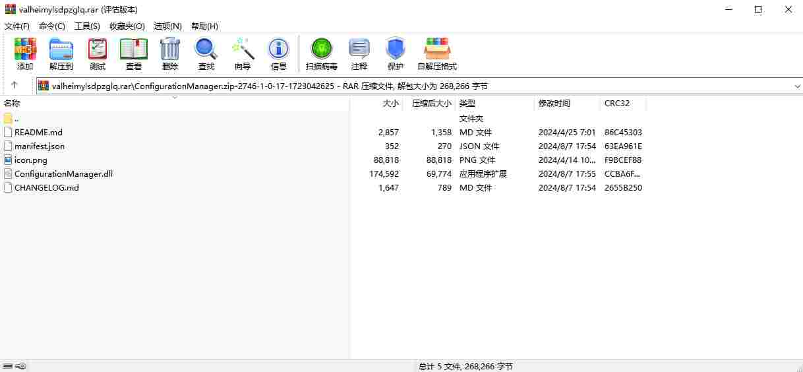Click packed size value 69,774
803x372 pixels.
[x=439, y=173]
